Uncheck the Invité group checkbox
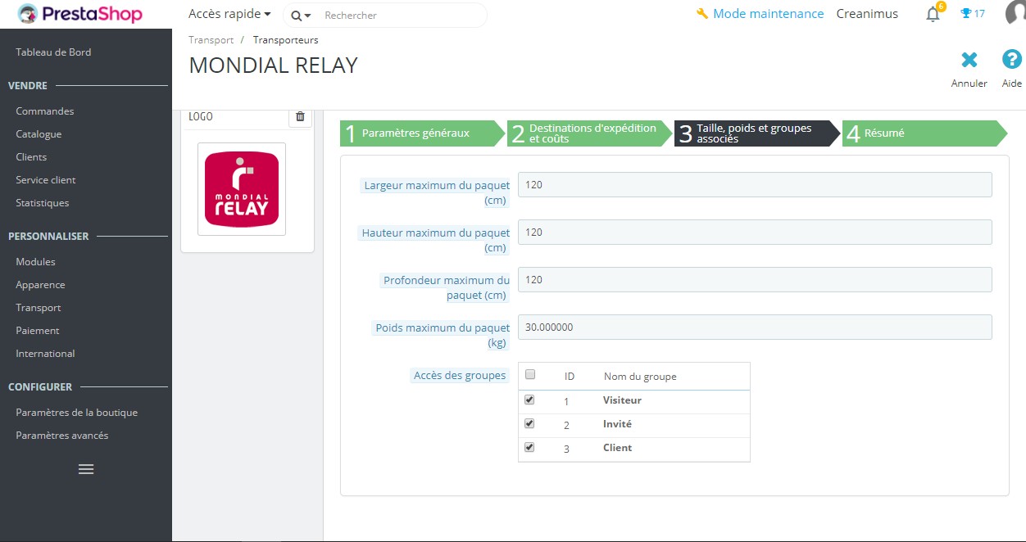The height and width of the screenshot is (542, 1026). pos(529,423)
